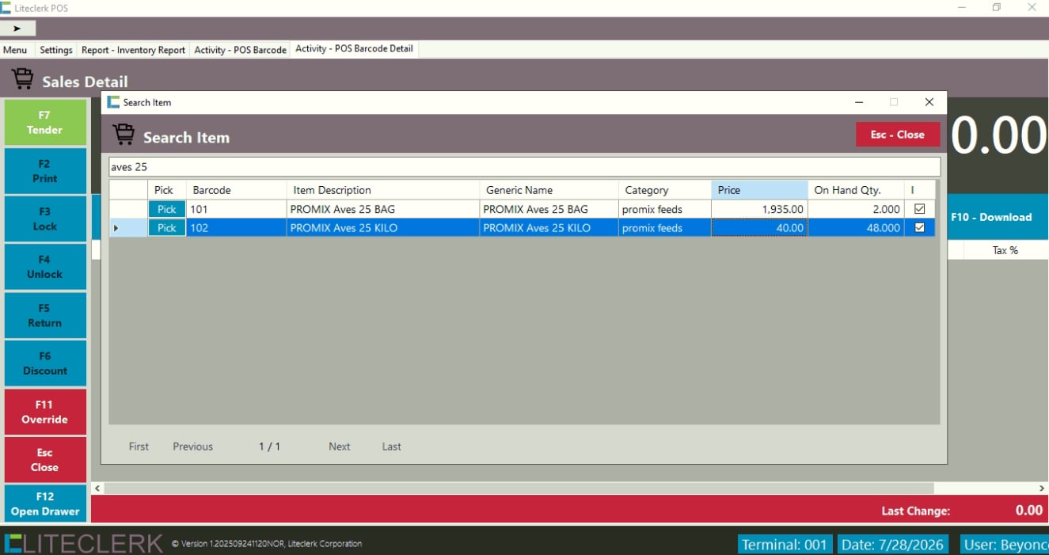The height and width of the screenshot is (555, 1049).
Task: Click the F12 Open Drawer button
Action: [45, 504]
